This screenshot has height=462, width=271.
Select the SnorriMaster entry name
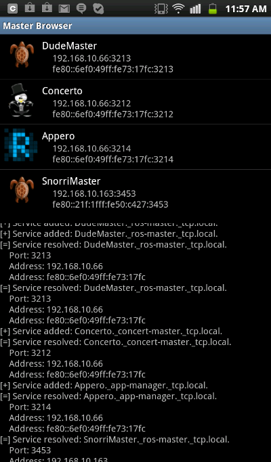point(71,181)
